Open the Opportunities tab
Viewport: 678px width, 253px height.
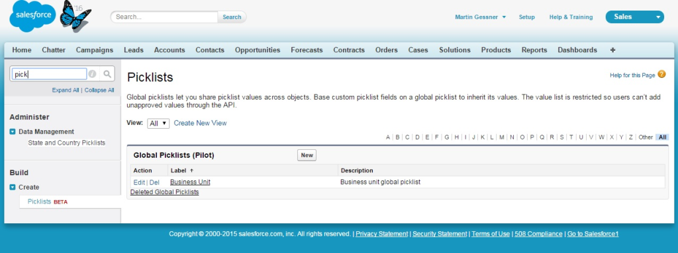click(x=258, y=50)
